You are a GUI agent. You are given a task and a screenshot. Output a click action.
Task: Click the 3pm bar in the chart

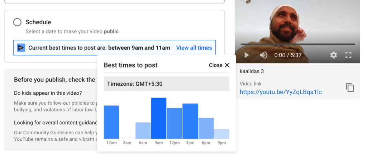pyautogui.click(x=190, y=121)
